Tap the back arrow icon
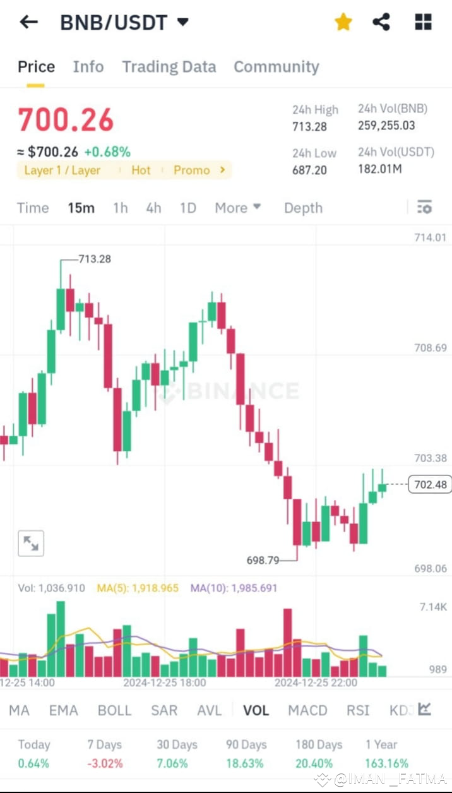The height and width of the screenshot is (793, 452). [x=28, y=21]
